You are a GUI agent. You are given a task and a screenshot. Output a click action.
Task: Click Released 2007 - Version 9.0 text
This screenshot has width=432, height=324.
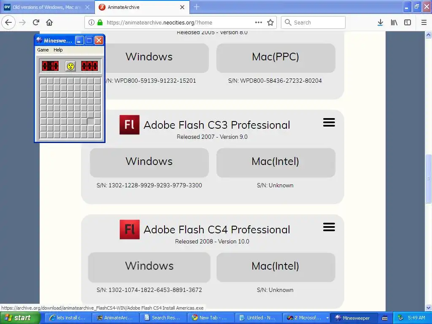pos(212,137)
